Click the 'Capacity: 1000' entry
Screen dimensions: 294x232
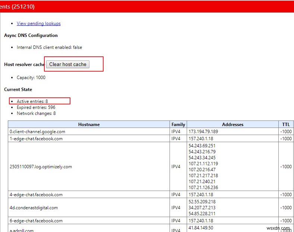[31, 78]
